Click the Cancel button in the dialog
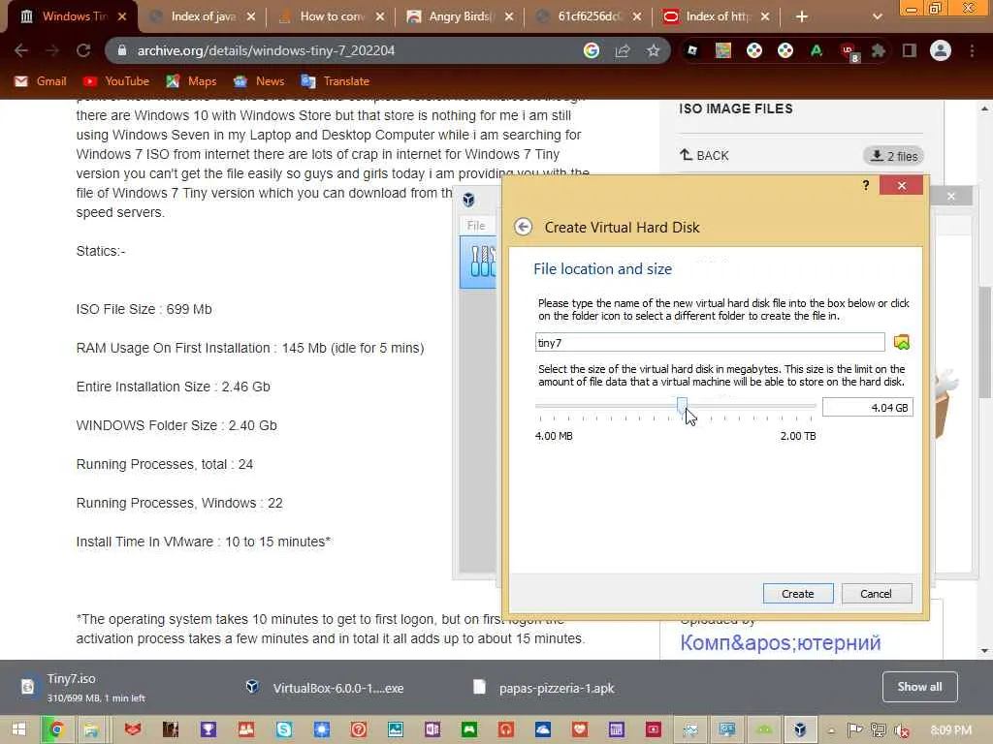993x744 pixels. click(877, 594)
